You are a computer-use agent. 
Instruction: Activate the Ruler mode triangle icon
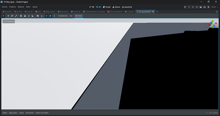pyautogui.click(x=33, y=16)
